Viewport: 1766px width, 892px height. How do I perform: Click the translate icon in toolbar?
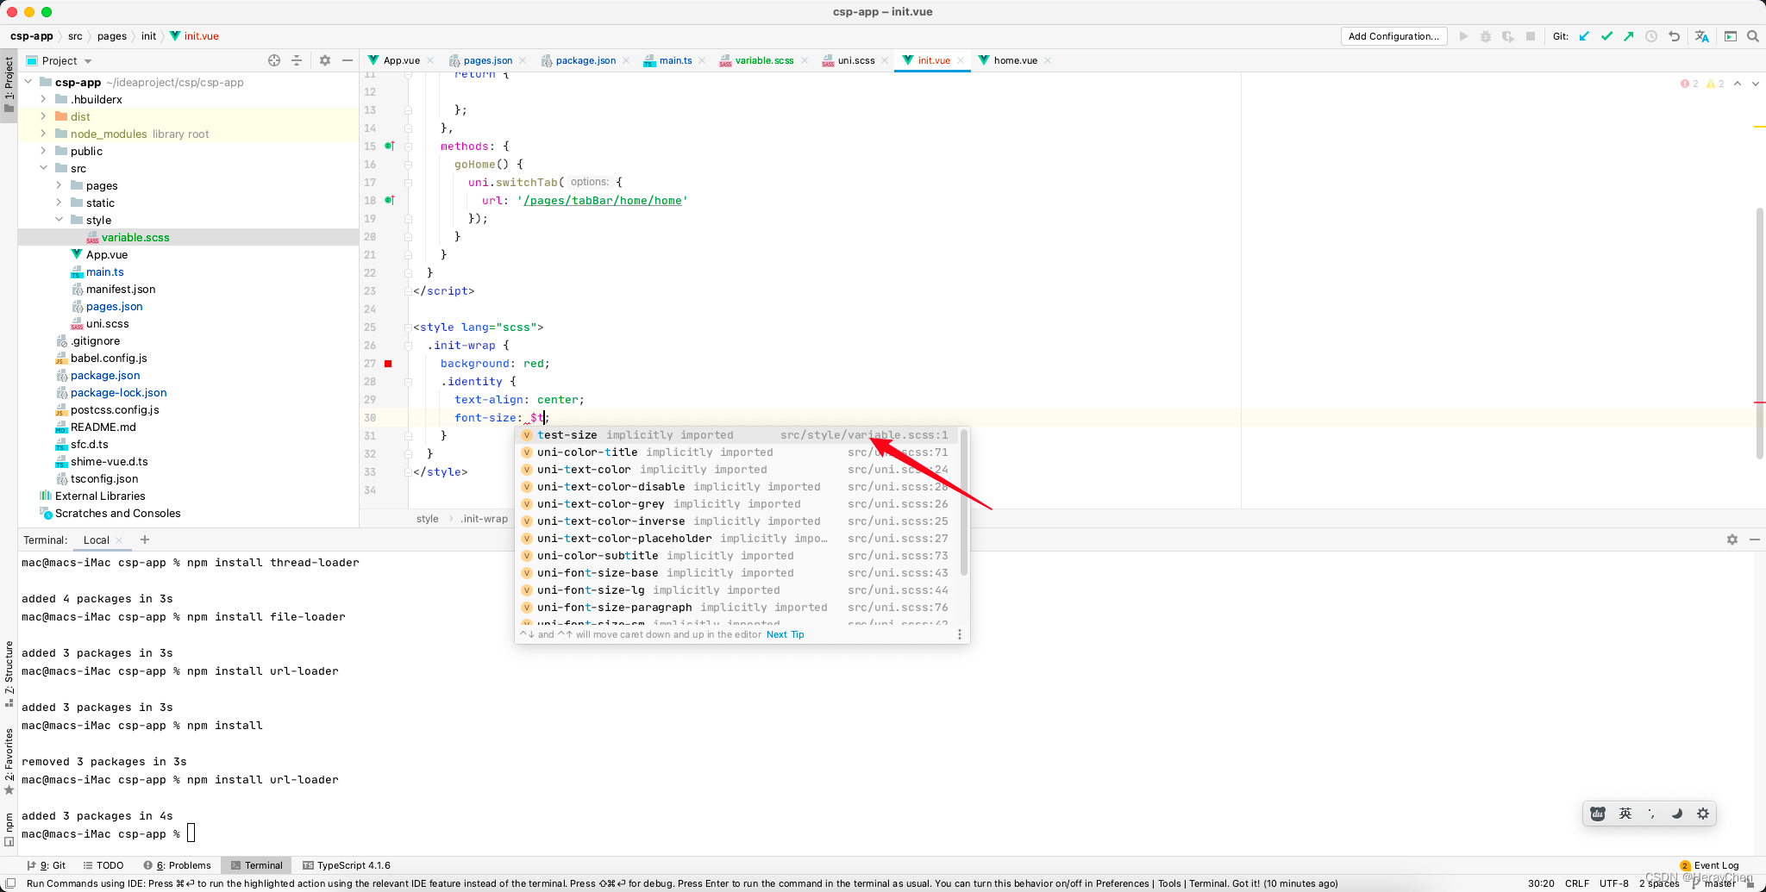pos(1701,36)
